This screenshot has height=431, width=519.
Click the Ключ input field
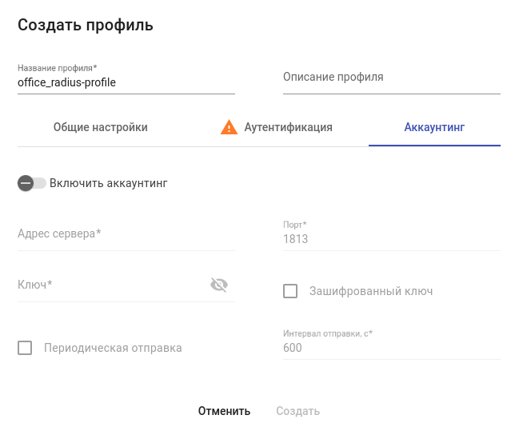110,285
